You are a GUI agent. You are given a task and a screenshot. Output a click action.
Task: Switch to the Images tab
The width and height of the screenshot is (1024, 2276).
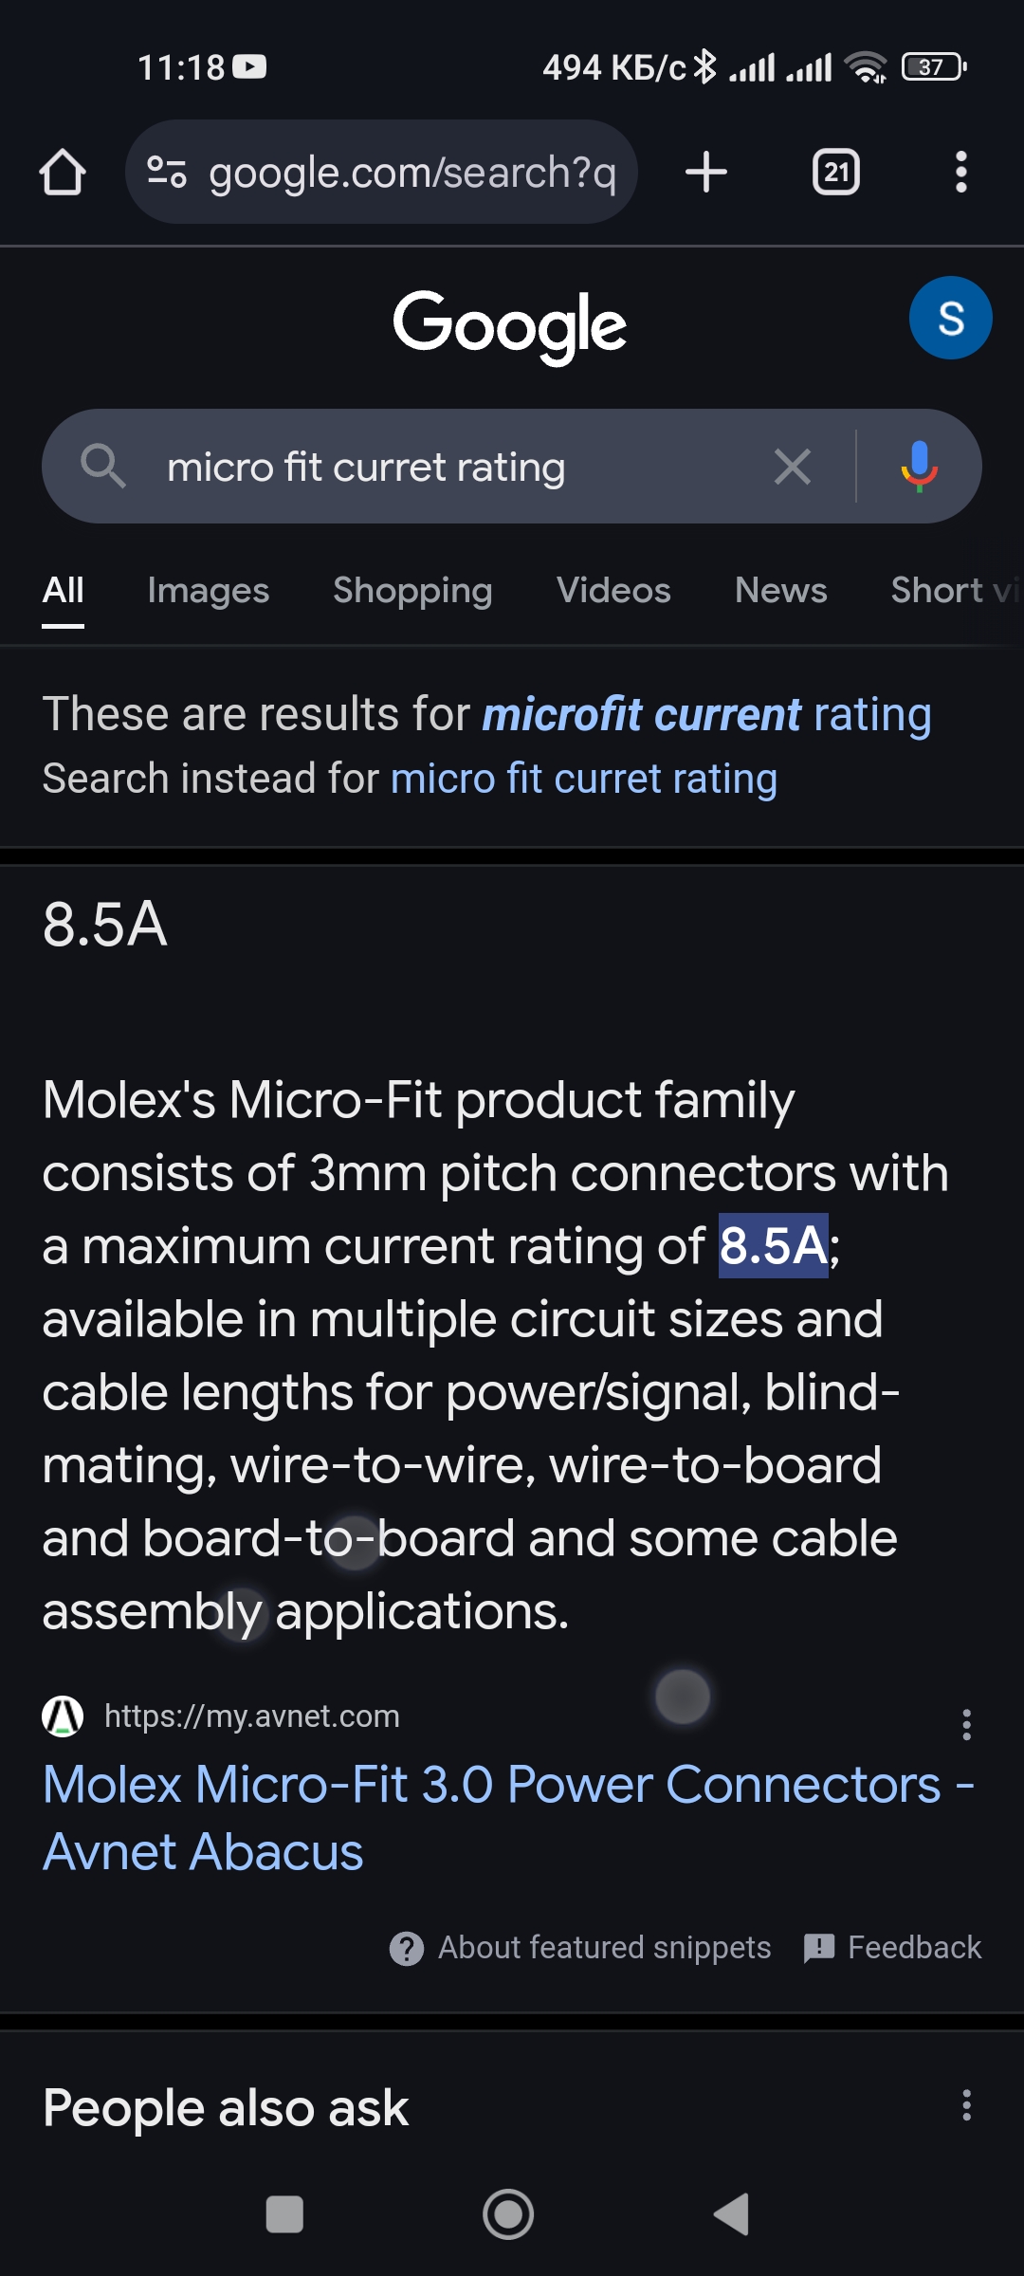[209, 591]
